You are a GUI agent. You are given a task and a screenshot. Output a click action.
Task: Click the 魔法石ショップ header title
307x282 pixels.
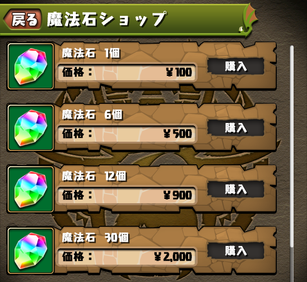[107, 19]
